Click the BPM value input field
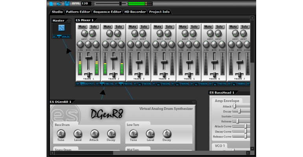303x157 pixels. 87,4
